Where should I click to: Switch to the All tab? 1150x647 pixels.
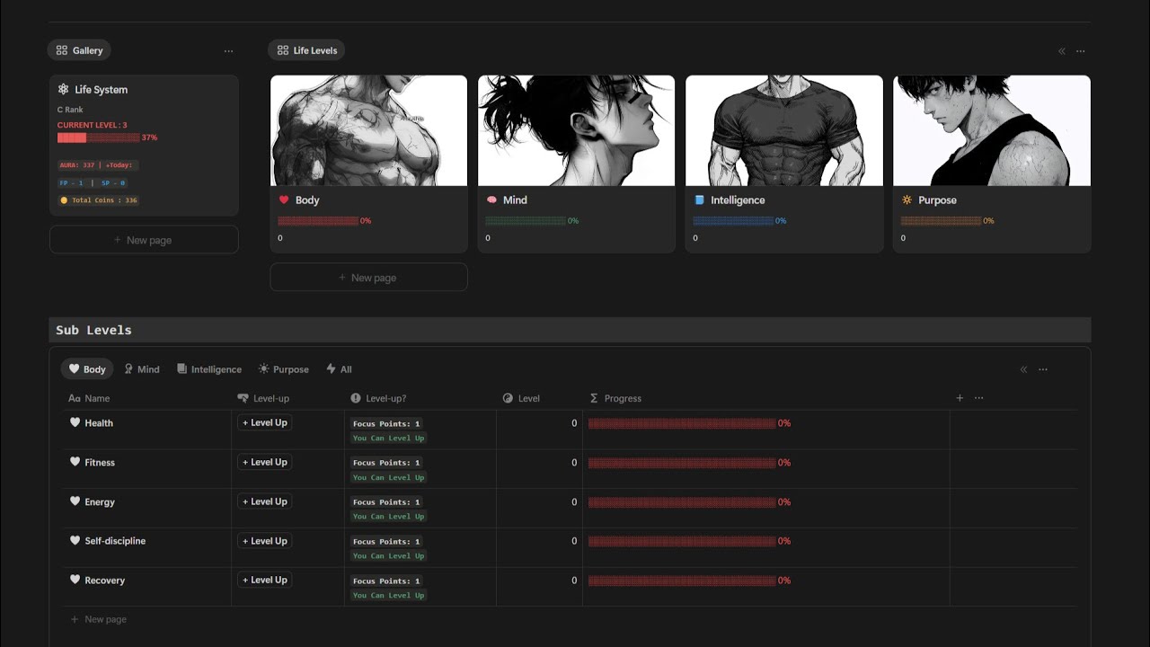coord(339,369)
